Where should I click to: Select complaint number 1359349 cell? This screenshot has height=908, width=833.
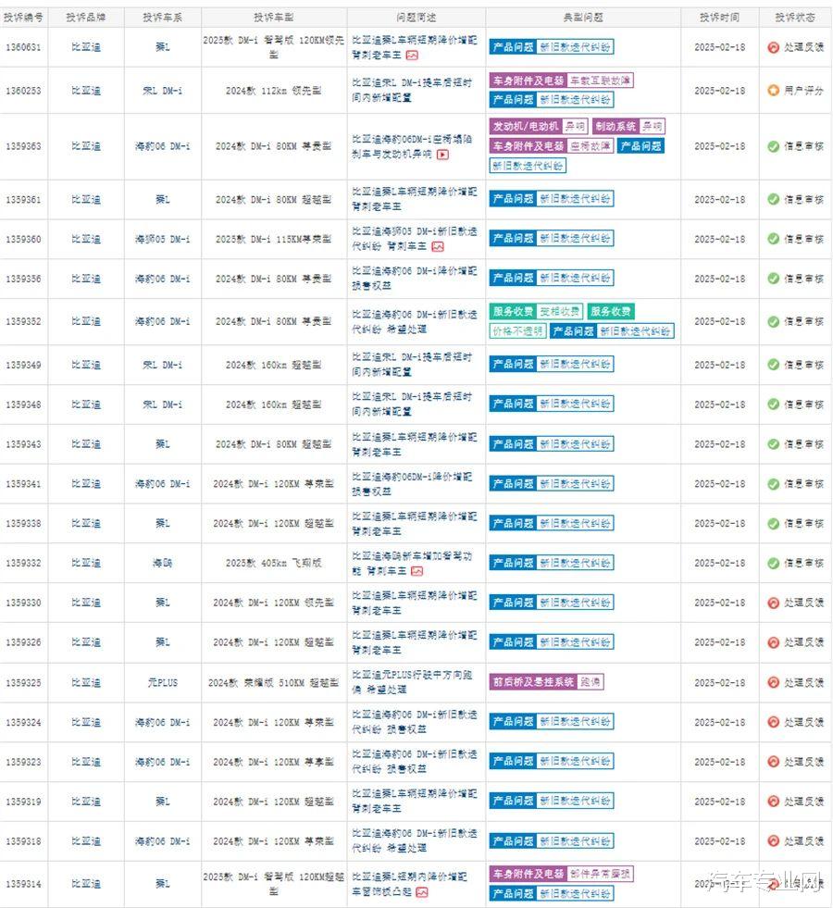(23, 365)
